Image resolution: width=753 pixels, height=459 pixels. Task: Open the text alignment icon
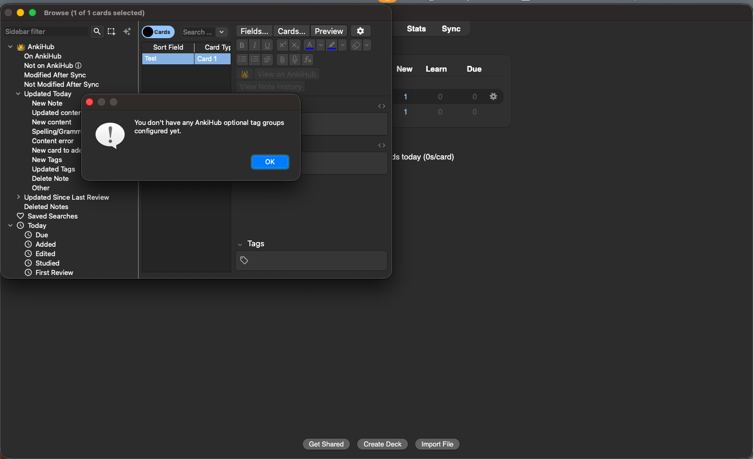[x=267, y=60]
